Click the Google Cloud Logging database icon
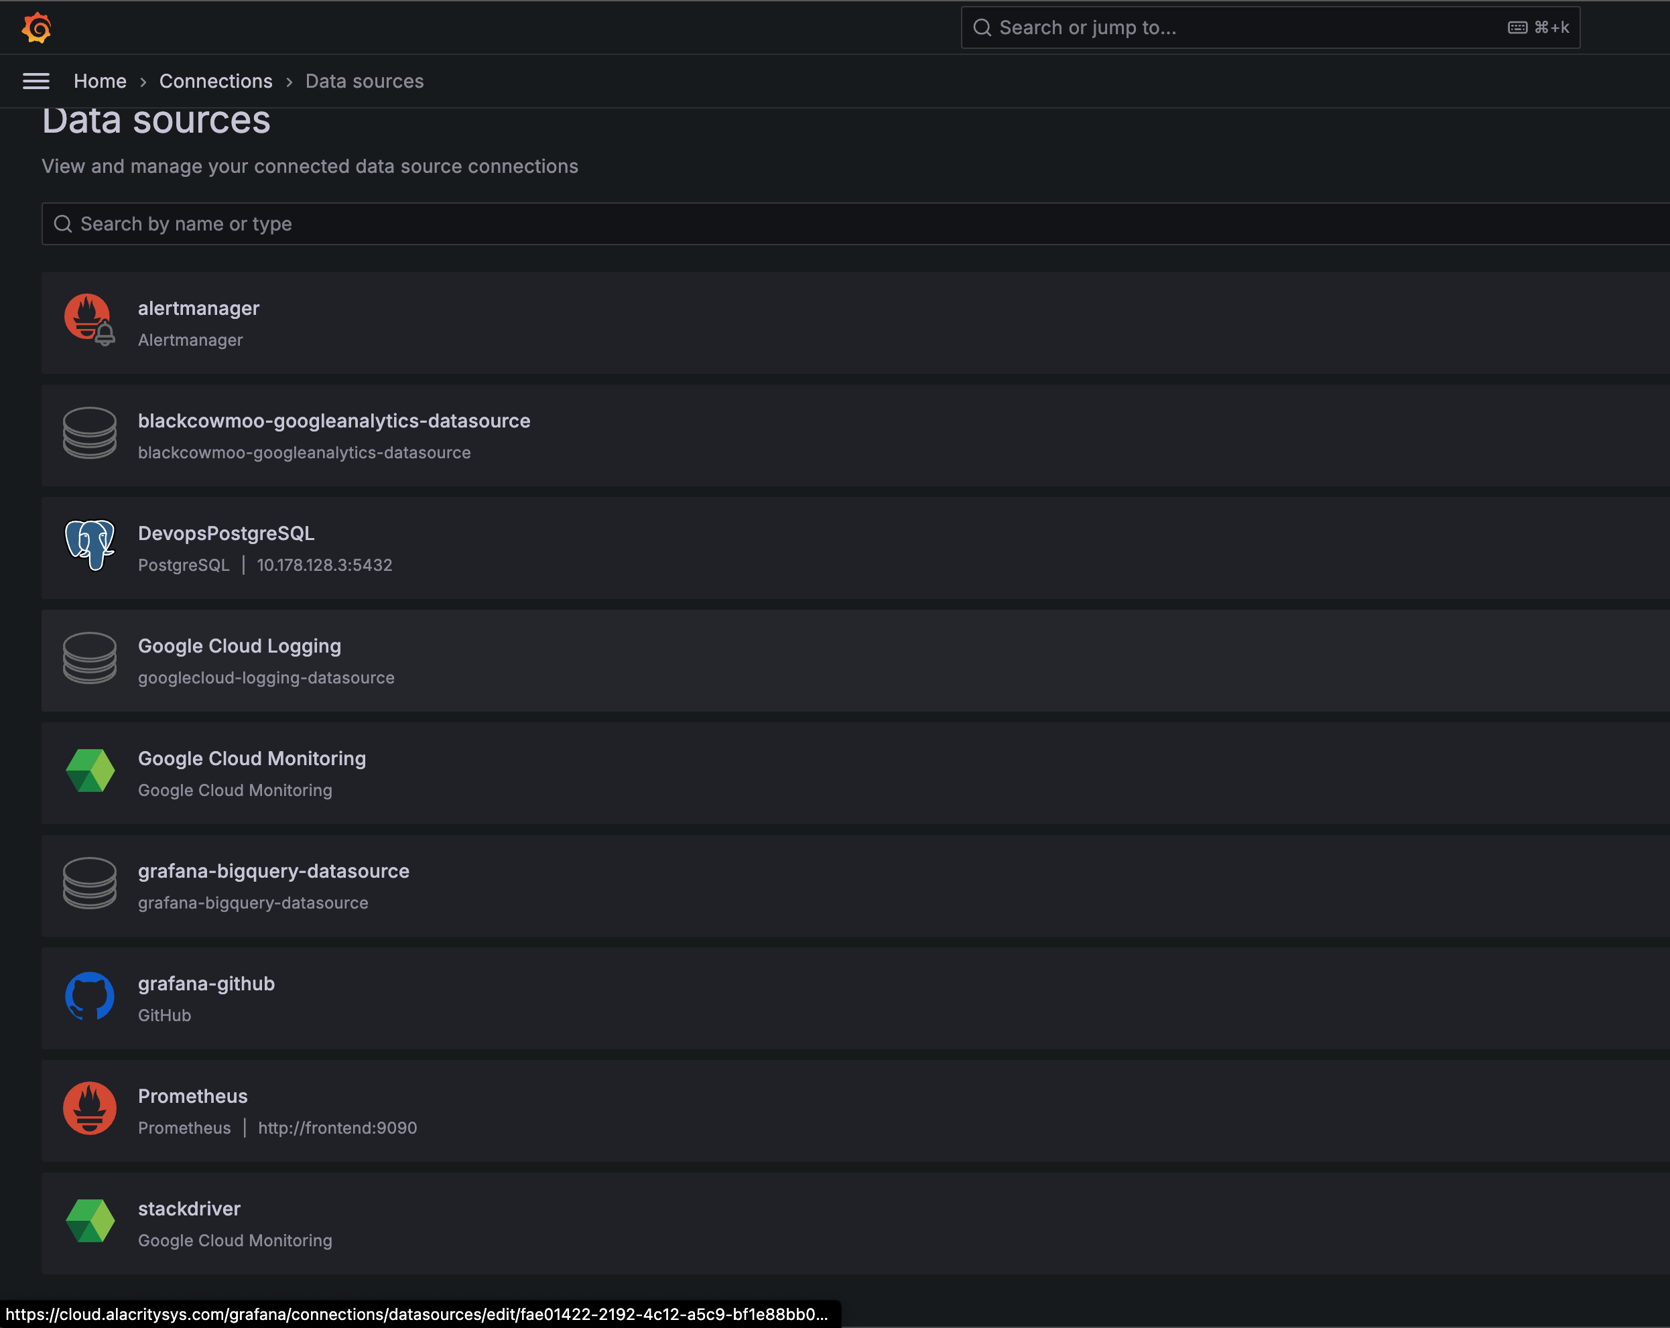 point(89,658)
